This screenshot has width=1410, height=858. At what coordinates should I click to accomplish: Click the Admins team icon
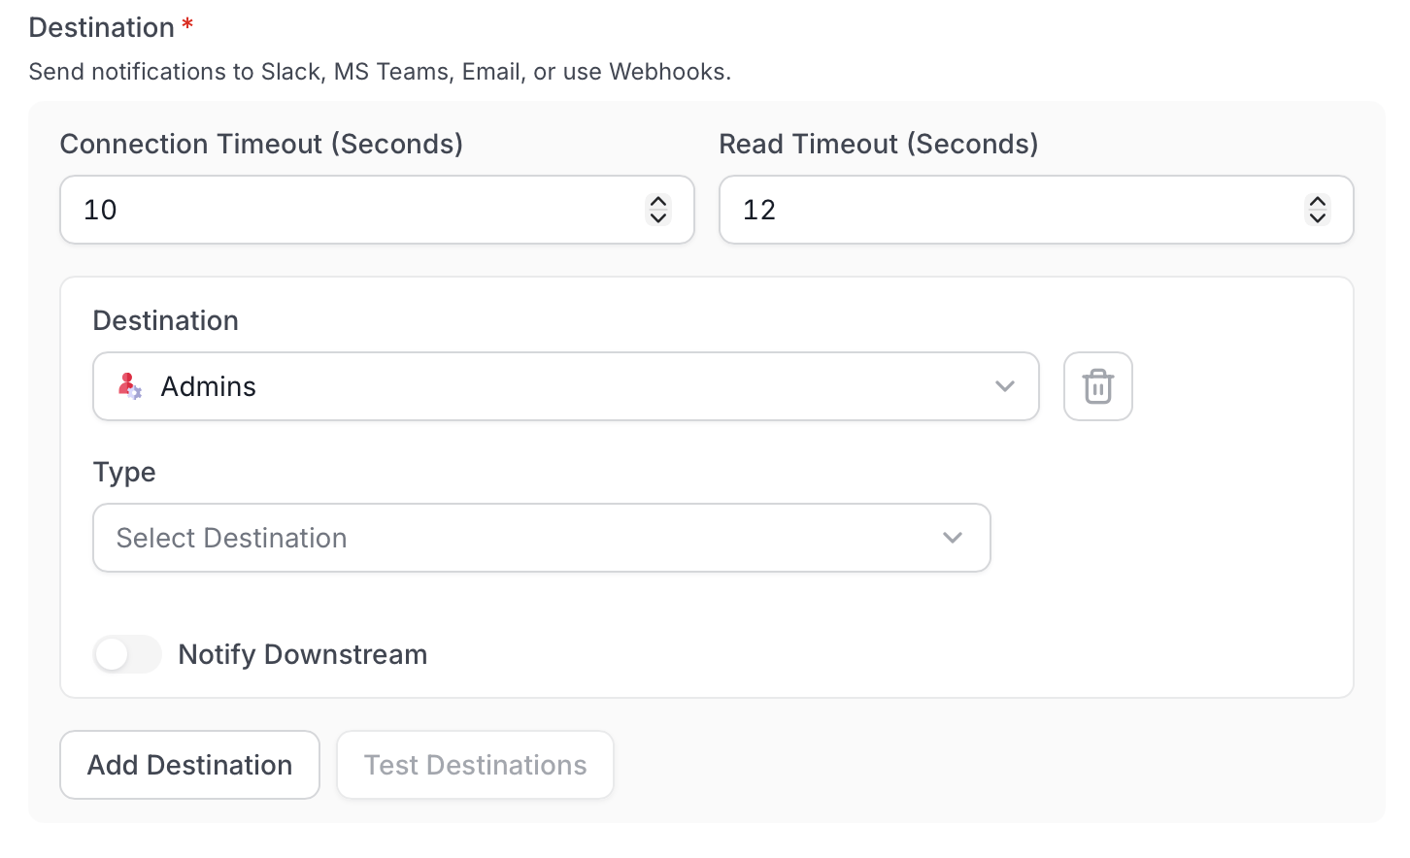click(129, 386)
